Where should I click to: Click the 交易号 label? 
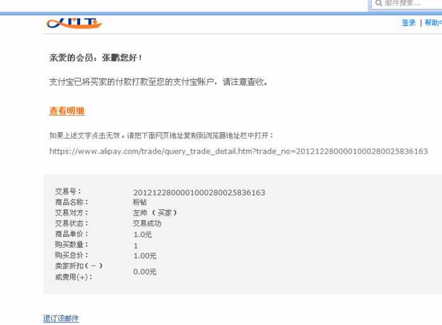68,192
